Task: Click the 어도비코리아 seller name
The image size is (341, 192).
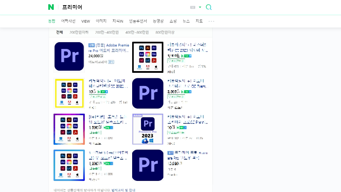Action: (98, 62)
